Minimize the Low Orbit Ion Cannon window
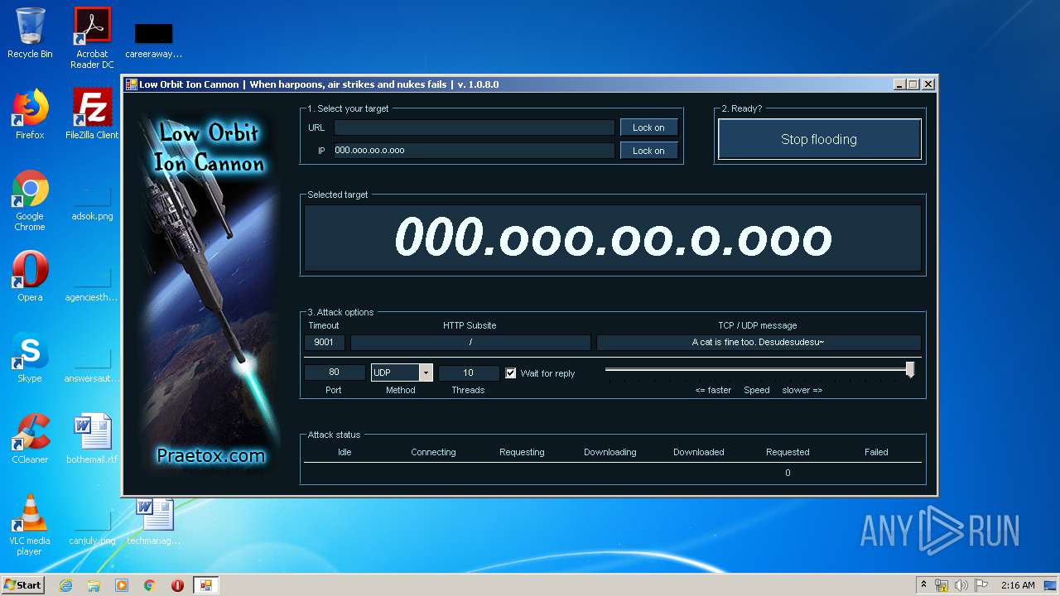Screen dimensions: 1060x596 pos(900,84)
